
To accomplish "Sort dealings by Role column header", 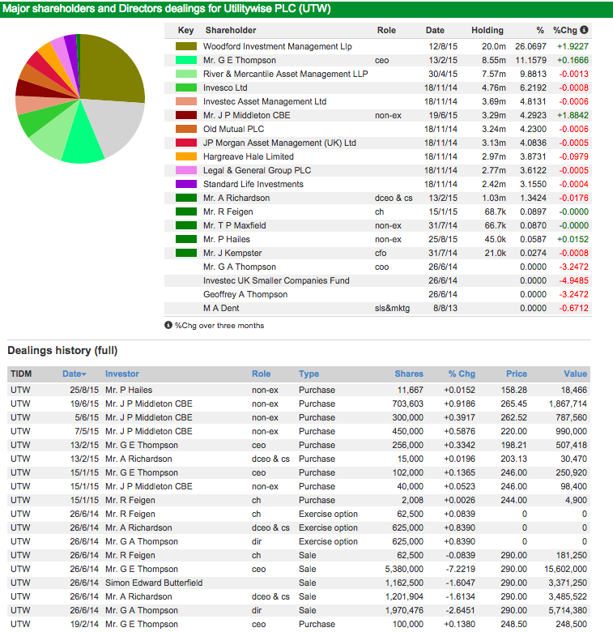I will click(261, 374).
